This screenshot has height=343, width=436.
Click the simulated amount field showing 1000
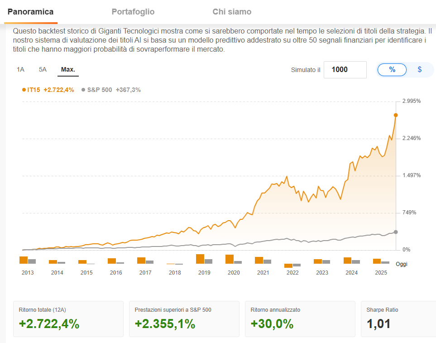(345, 69)
